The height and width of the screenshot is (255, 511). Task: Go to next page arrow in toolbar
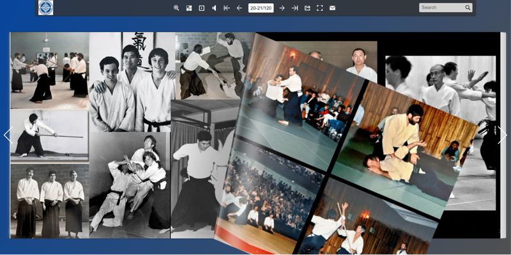pos(282,8)
